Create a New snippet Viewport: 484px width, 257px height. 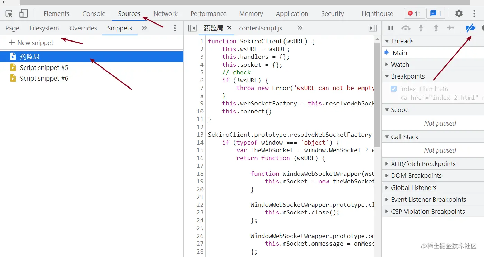(x=31, y=43)
